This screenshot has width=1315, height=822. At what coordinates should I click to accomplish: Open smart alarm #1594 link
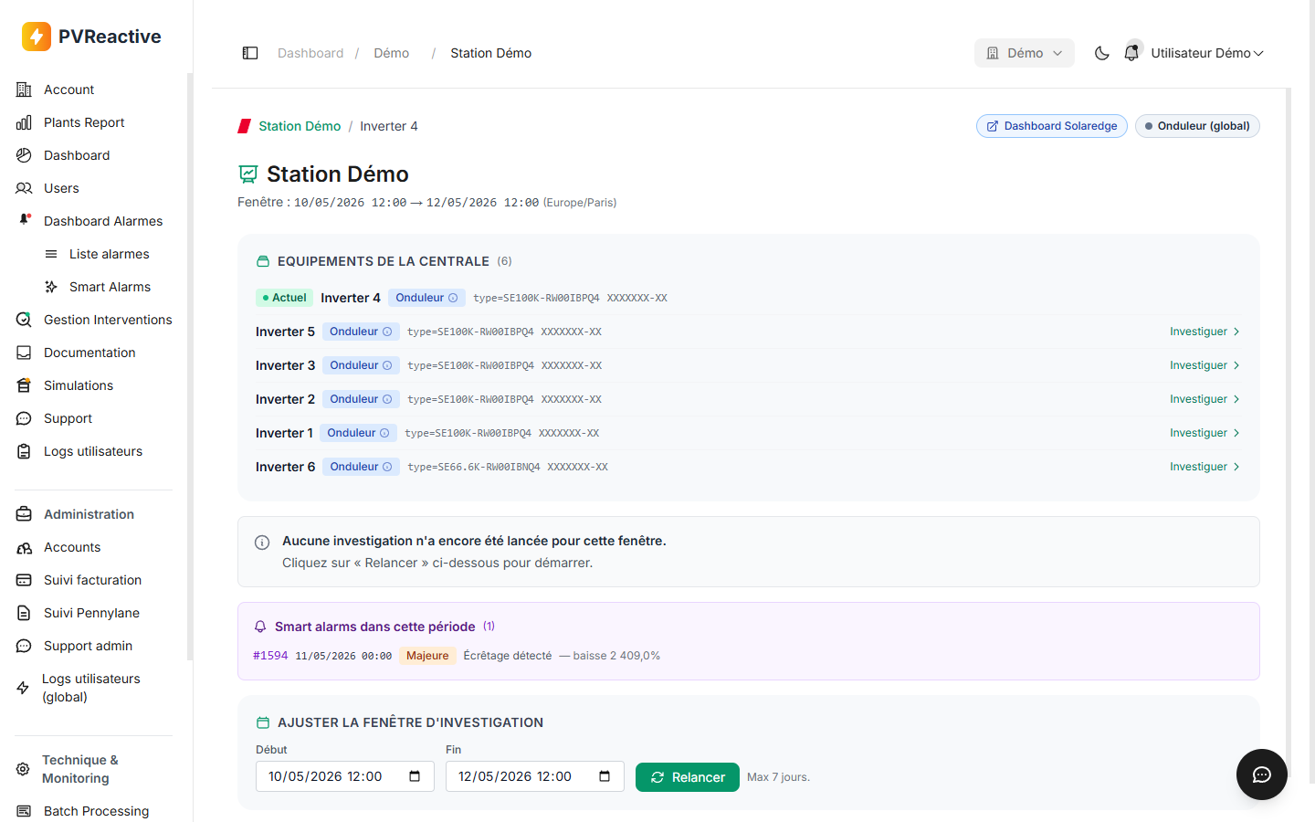(270, 656)
